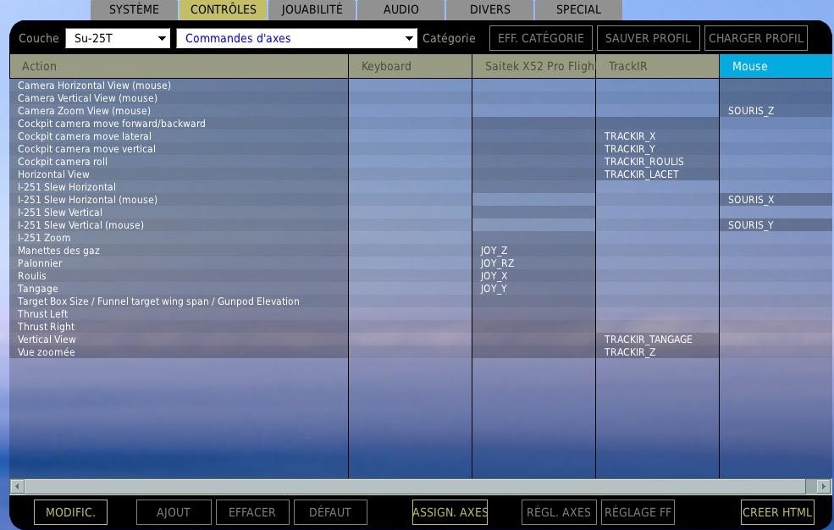Screen dimensions: 834x530
Task: Click the EFFACER button
Action: (x=252, y=512)
